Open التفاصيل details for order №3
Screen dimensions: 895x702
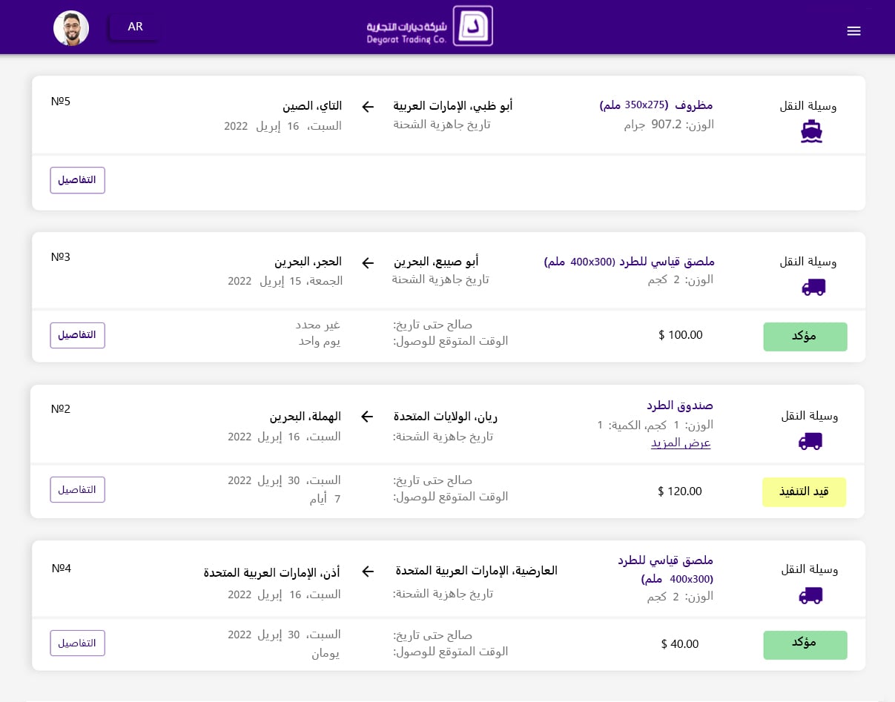pyautogui.click(x=78, y=335)
